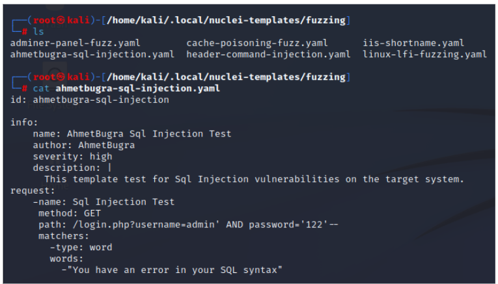Click the 'method: GET' line
498x284 pixels.
click(70, 213)
